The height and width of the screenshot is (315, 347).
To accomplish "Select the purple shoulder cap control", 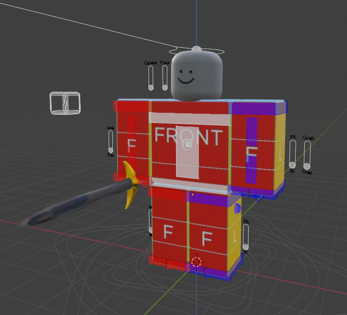I will point(259,108).
